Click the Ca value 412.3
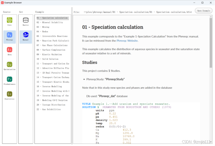Image resolution: width=215 pixels, height=146 pixels. click(x=127, y=130)
